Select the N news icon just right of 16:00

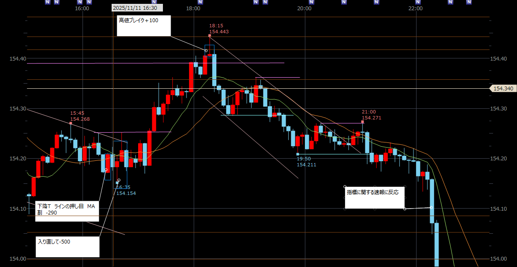[x=89, y=2]
